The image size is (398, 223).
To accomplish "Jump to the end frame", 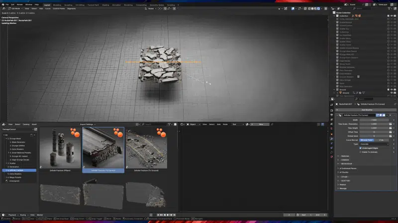I will click(174, 215).
